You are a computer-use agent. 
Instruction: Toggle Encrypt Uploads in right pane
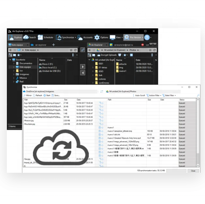click(107, 55)
